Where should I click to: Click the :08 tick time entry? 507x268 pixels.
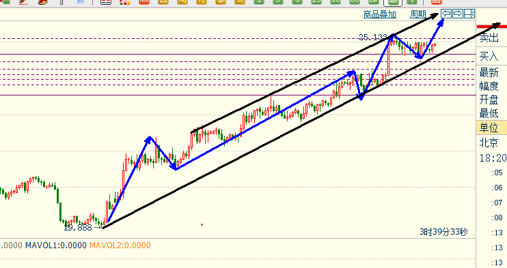pyautogui.click(x=497, y=218)
